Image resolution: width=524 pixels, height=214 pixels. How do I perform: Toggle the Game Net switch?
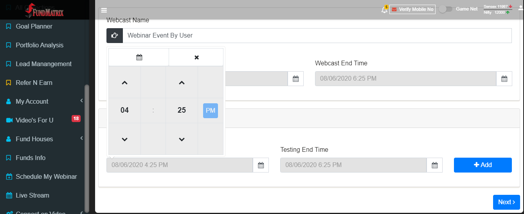[445, 9]
